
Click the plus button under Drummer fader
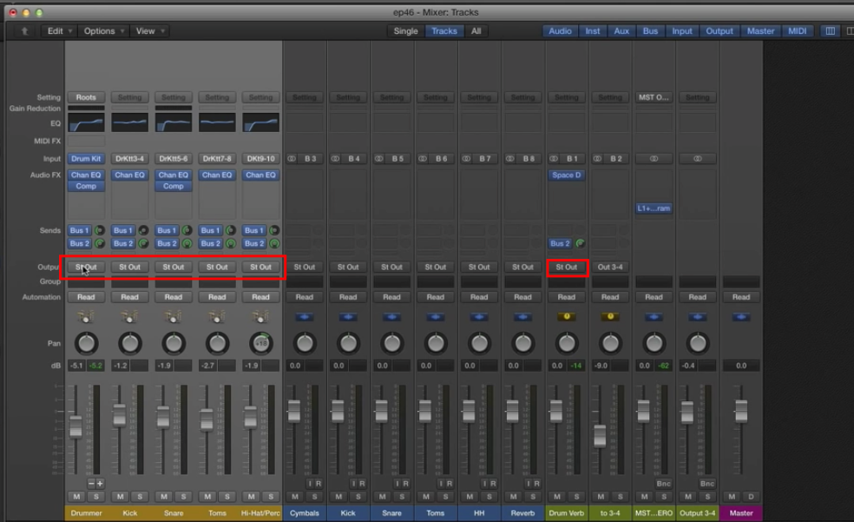100,483
